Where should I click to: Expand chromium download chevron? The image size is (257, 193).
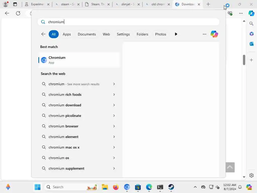click(x=114, y=105)
